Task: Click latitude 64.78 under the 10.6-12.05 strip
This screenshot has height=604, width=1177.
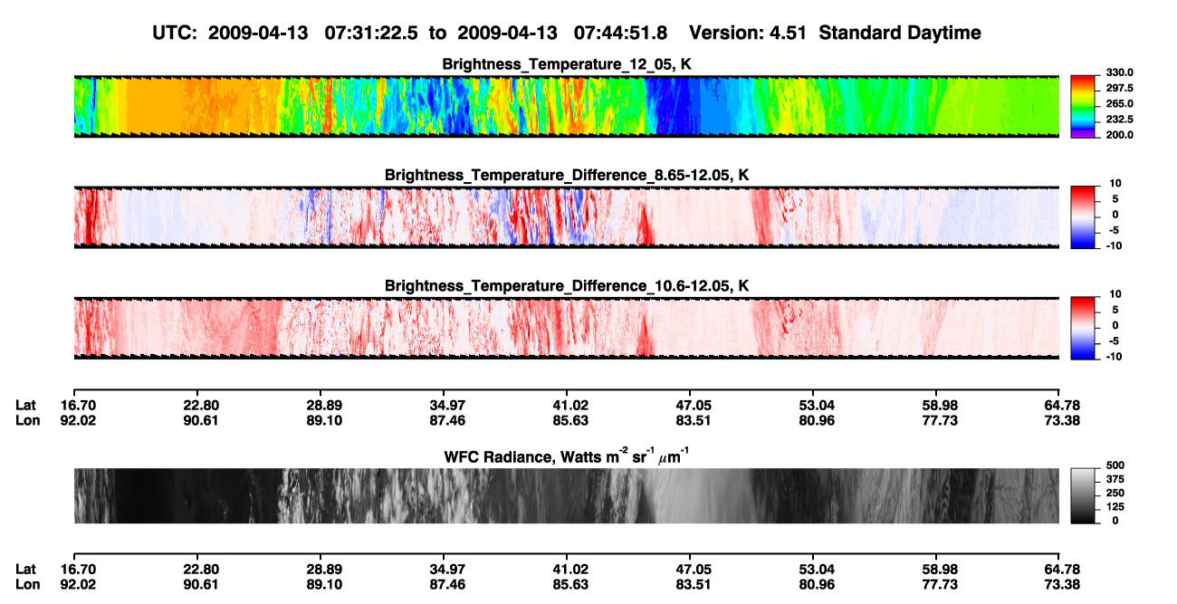Action: pos(1059,405)
